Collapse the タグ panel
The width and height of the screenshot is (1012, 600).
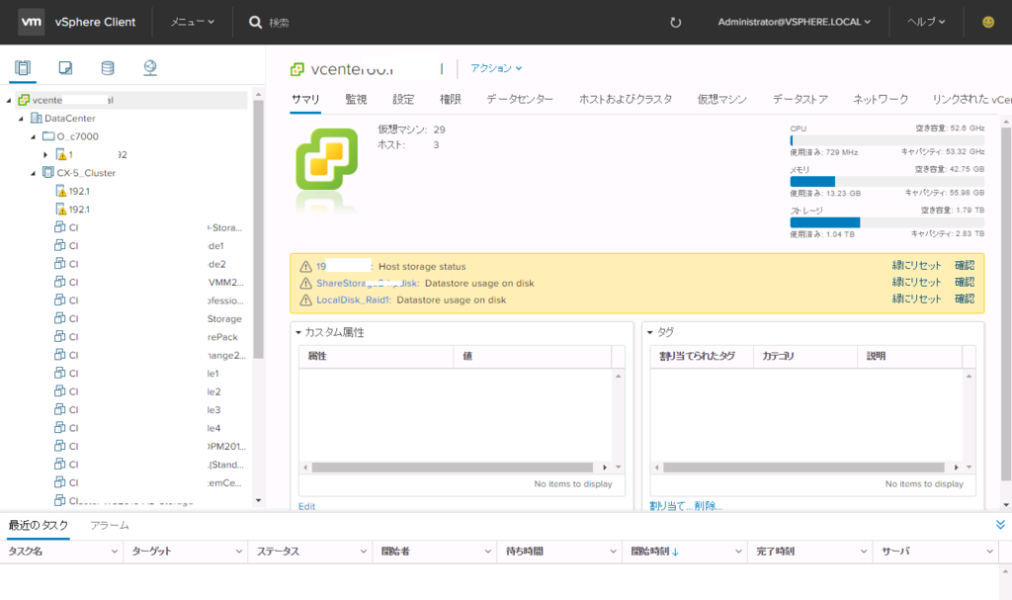pyautogui.click(x=650, y=332)
